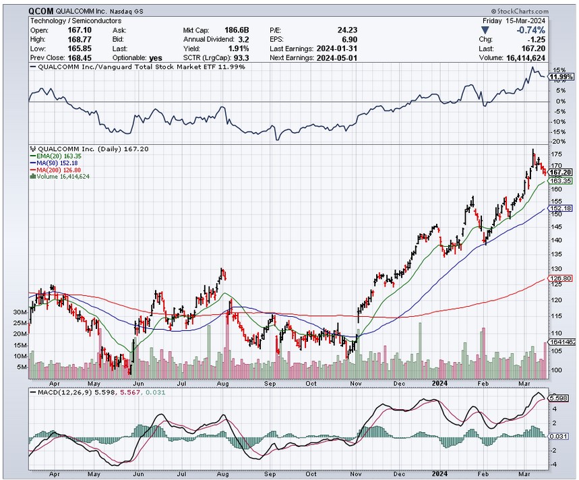The height and width of the screenshot is (480, 579).
Task: Click the 167.20 price flag on right axis
Action: [x=561, y=173]
